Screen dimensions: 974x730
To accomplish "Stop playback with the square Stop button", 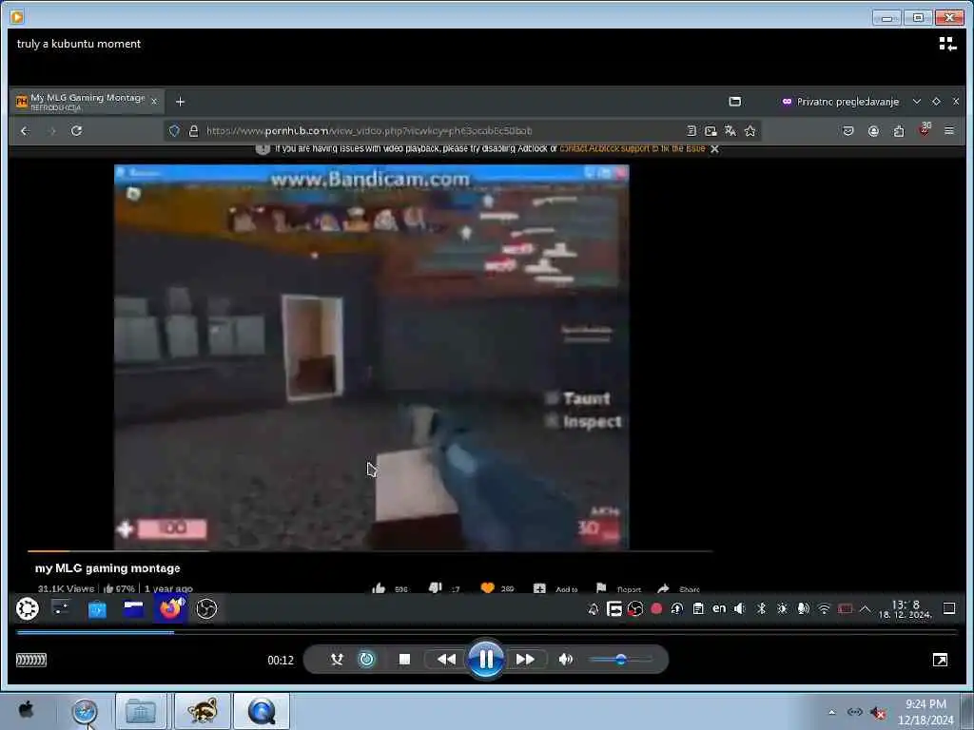I will pos(404,660).
